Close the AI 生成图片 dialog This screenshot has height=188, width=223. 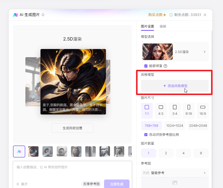click(205, 15)
